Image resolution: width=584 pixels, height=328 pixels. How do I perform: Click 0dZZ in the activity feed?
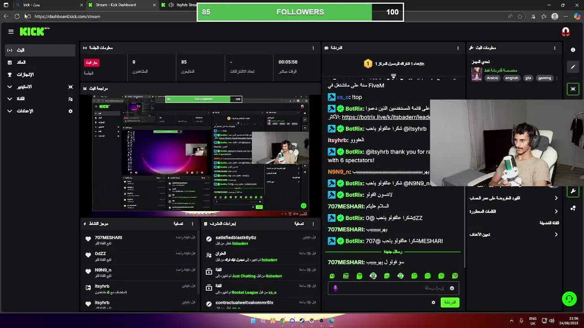tap(100, 254)
